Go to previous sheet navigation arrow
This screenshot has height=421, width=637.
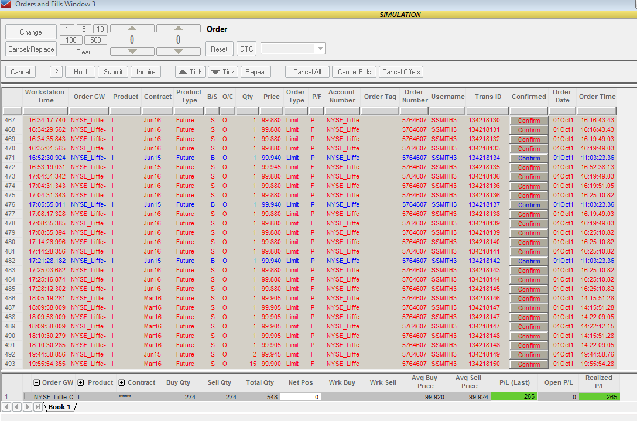click(16, 407)
